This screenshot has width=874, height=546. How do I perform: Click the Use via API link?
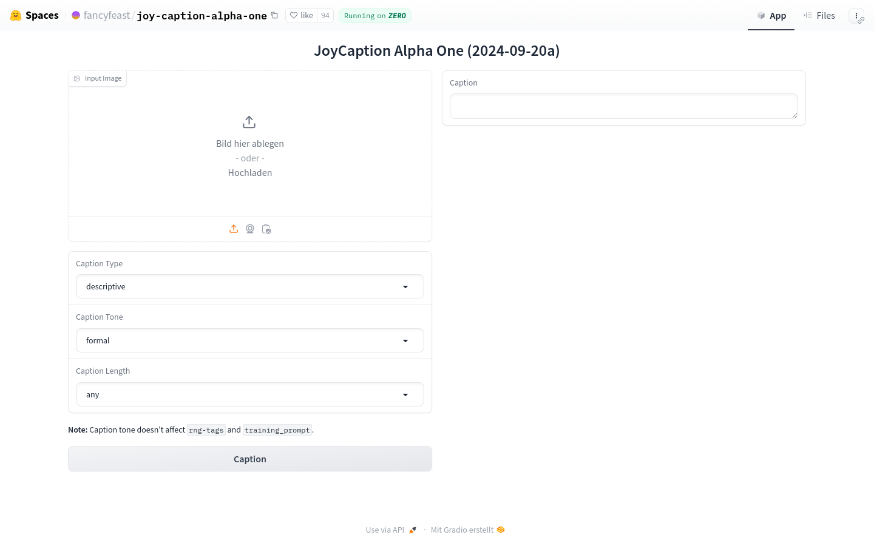[x=391, y=530]
